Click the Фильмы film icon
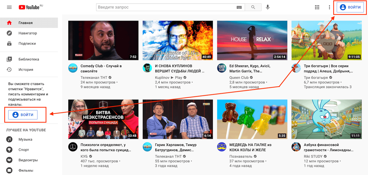 click(x=9, y=170)
